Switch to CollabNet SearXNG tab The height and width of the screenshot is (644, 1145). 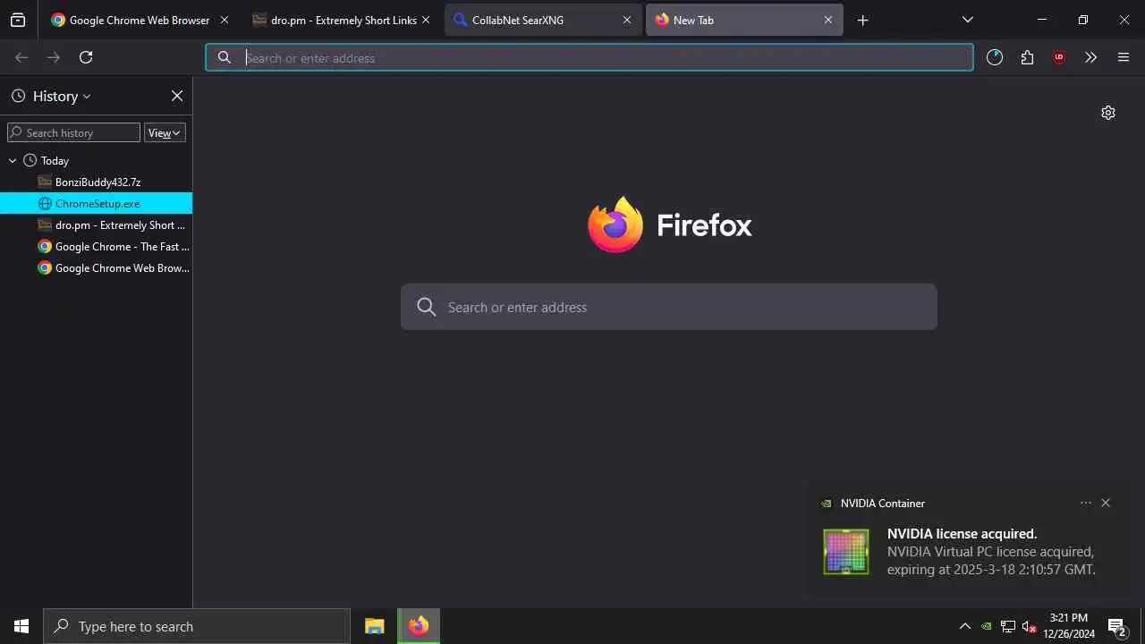tap(543, 20)
